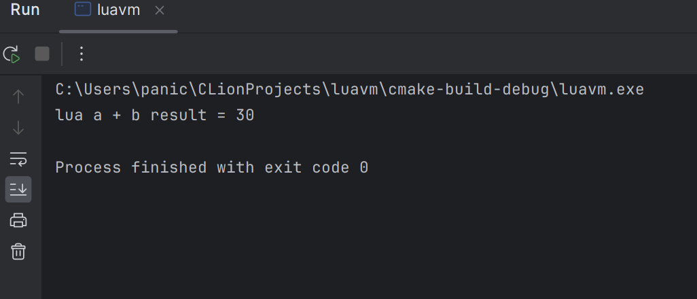Print the console output
The width and height of the screenshot is (697, 299).
18,220
